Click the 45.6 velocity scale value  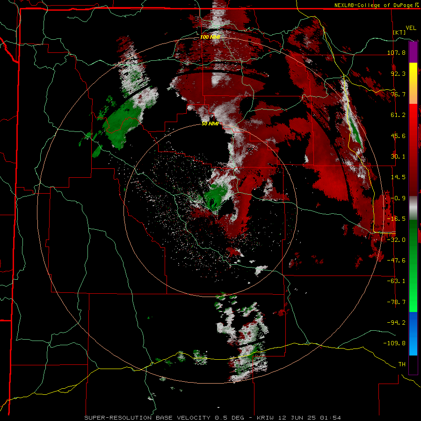398,136
